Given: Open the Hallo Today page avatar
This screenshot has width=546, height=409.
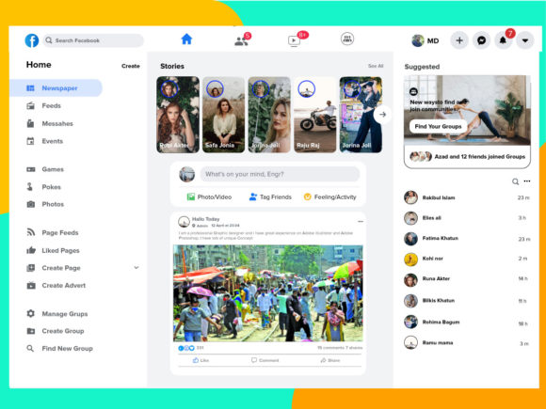Looking at the screenshot, I should (x=184, y=222).
